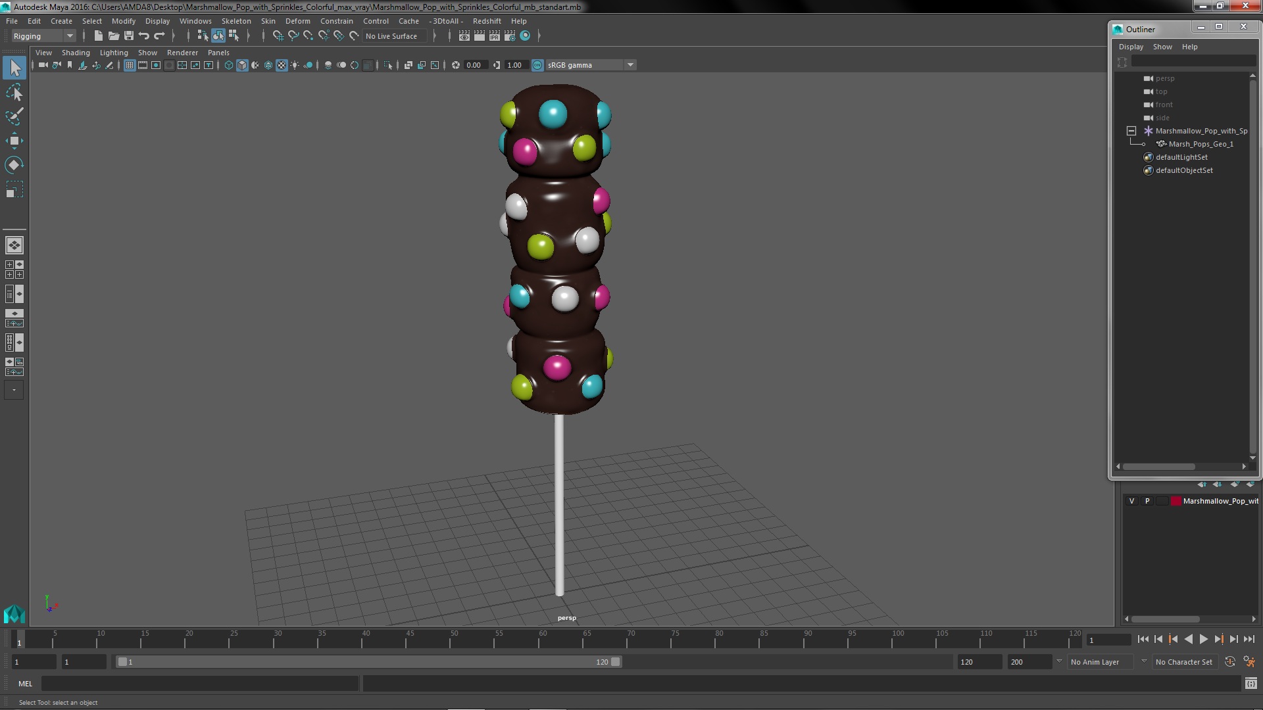Pick the Paint Selection tool
Screen dimensions: 1263x710
(x=14, y=116)
